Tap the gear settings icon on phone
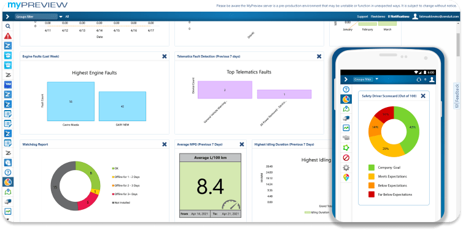 tap(346, 168)
